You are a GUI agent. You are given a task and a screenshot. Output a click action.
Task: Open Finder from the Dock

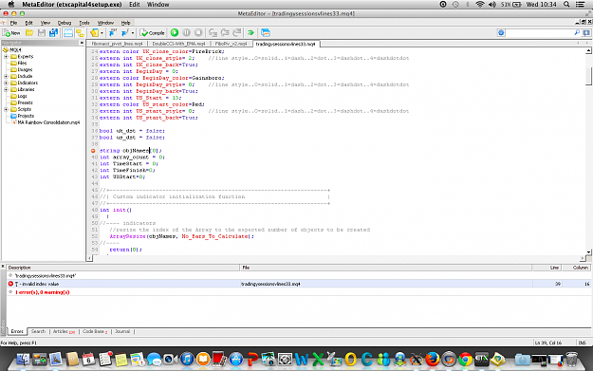[23, 359]
